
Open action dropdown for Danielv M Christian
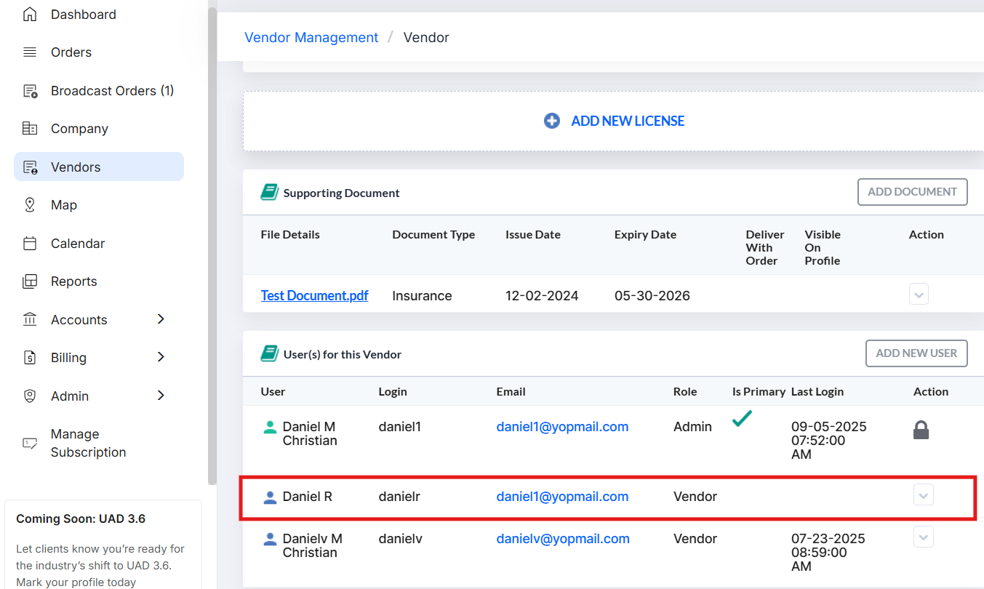(923, 537)
